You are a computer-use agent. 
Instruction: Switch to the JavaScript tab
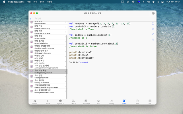(86, 102)
